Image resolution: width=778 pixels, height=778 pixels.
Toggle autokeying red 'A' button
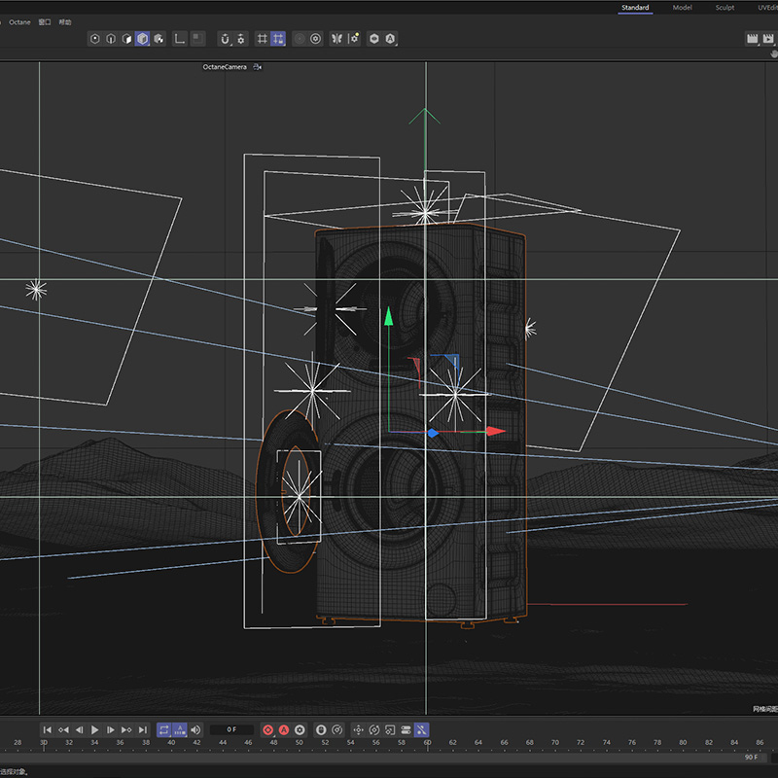point(284,729)
